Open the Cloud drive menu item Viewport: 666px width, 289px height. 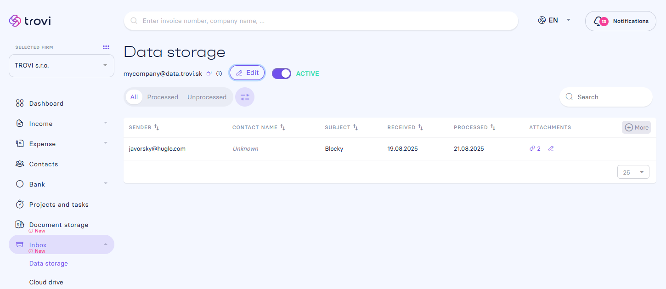click(46, 282)
